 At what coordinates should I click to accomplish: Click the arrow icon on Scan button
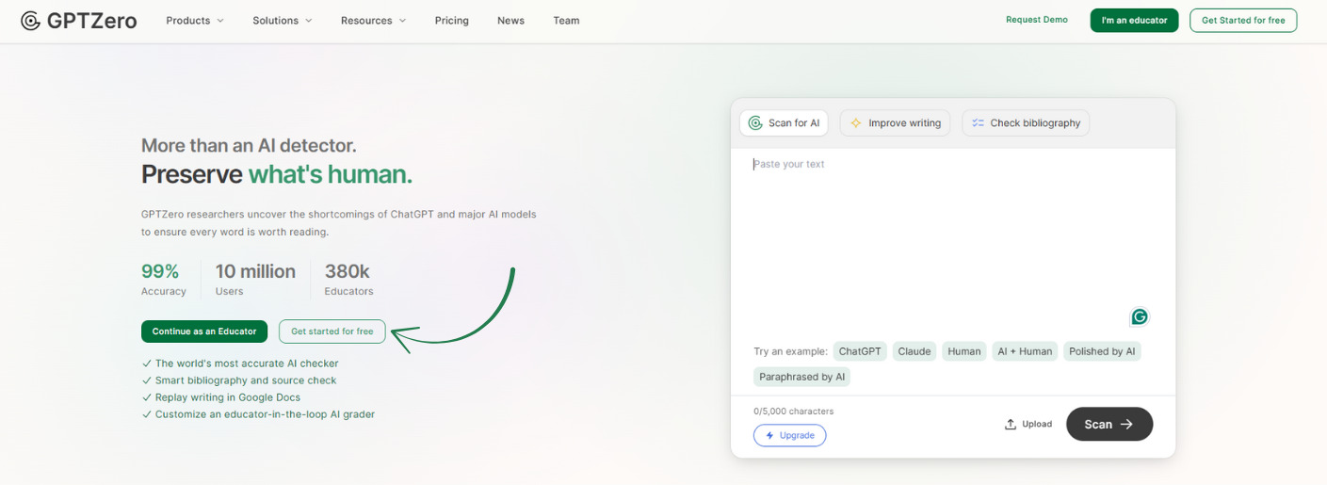pos(1126,424)
